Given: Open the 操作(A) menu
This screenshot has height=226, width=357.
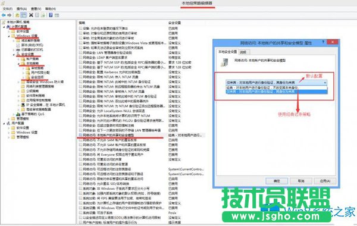Looking at the screenshot, I should tap(21, 9).
